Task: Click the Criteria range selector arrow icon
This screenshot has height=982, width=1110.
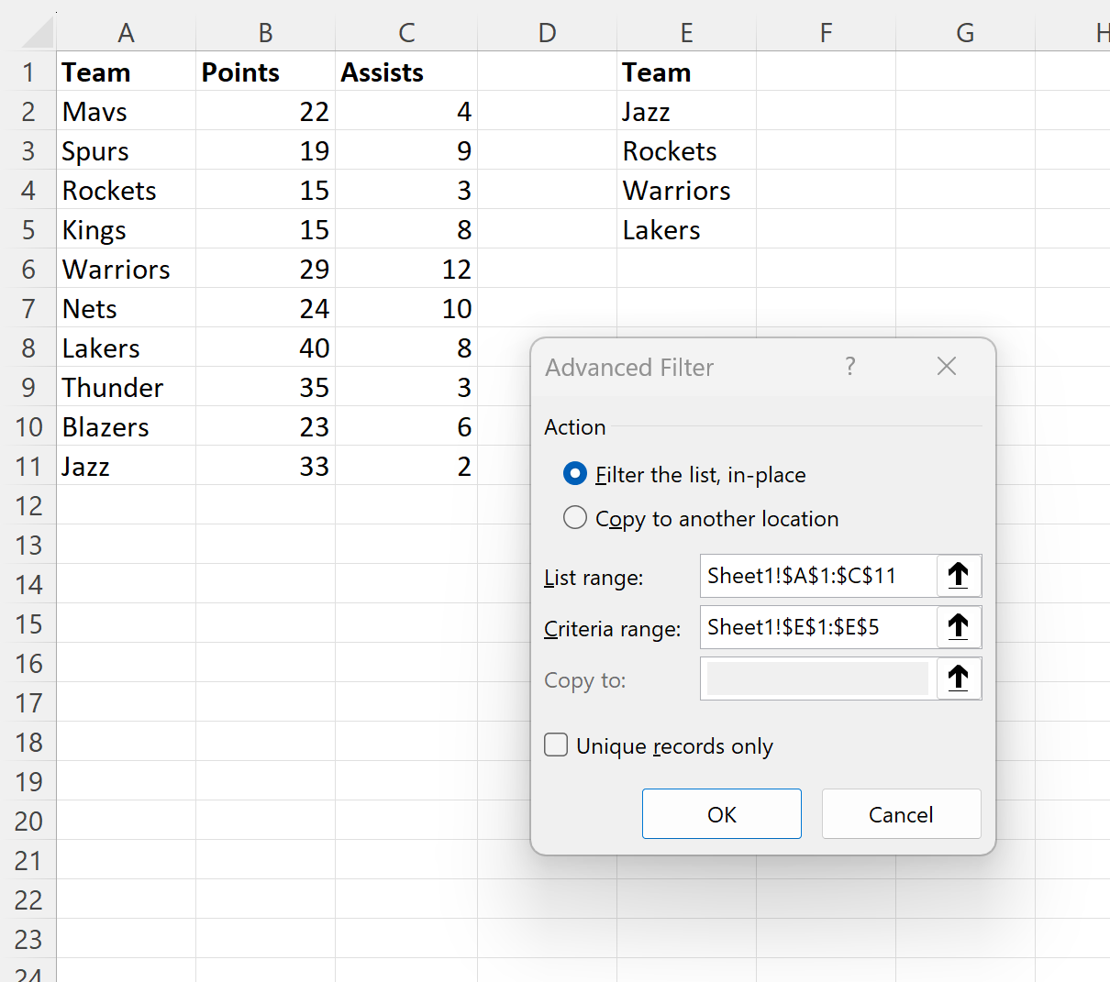Action: [958, 627]
